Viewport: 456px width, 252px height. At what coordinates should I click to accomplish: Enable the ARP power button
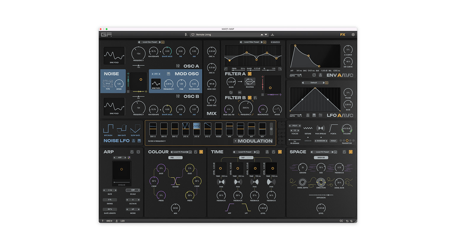pos(138,152)
